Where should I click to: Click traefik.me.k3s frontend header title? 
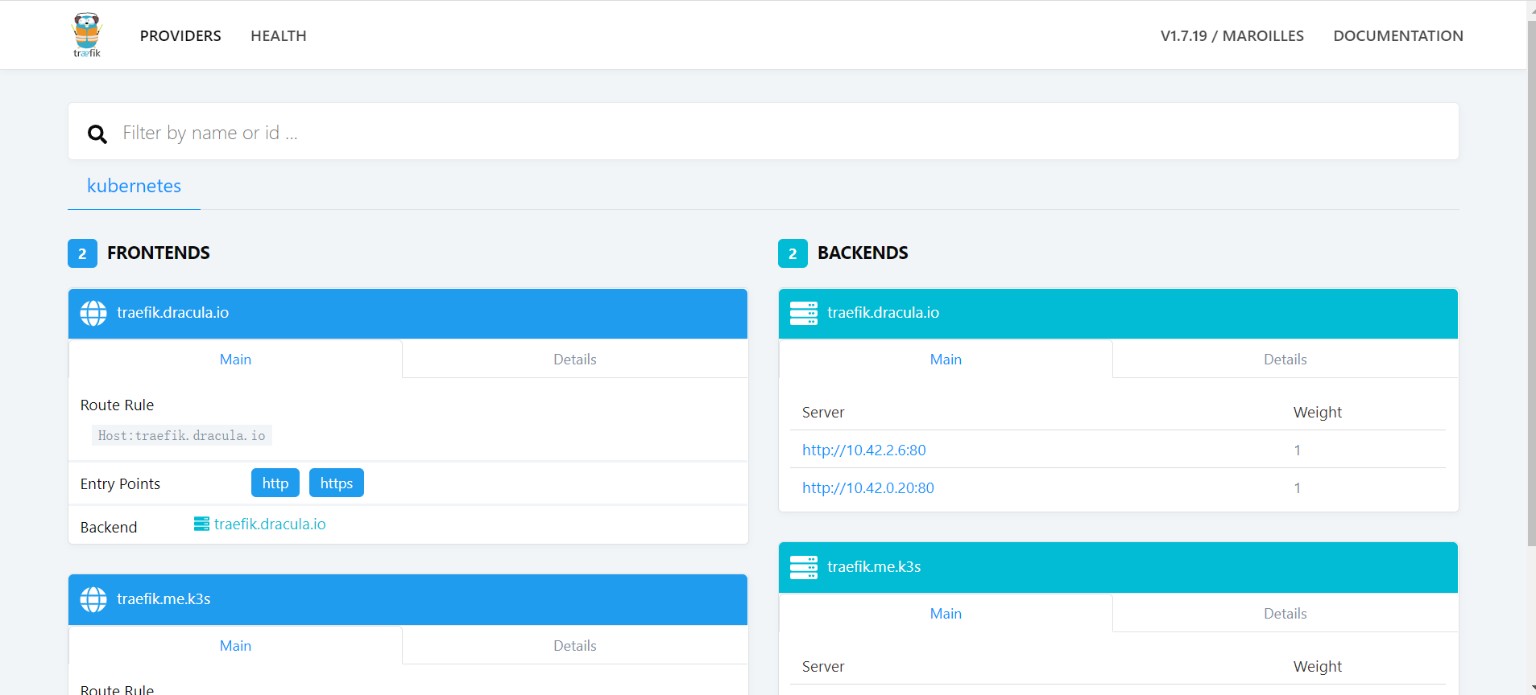pos(164,598)
